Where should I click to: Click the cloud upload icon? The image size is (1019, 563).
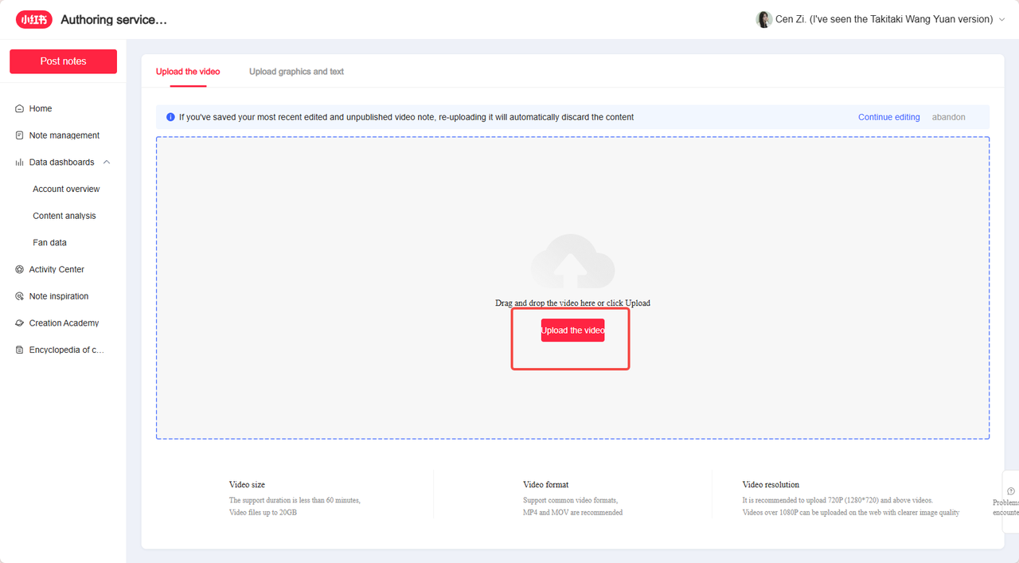pyautogui.click(x=572, y=261)
